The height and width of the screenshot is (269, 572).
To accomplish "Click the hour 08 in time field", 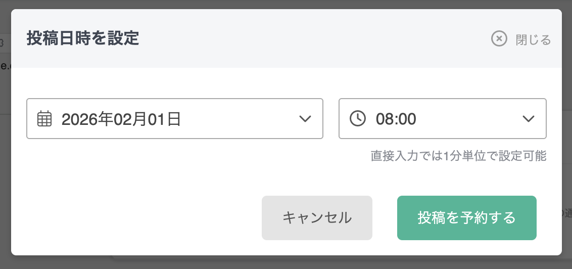I will (x=384, y=119).
